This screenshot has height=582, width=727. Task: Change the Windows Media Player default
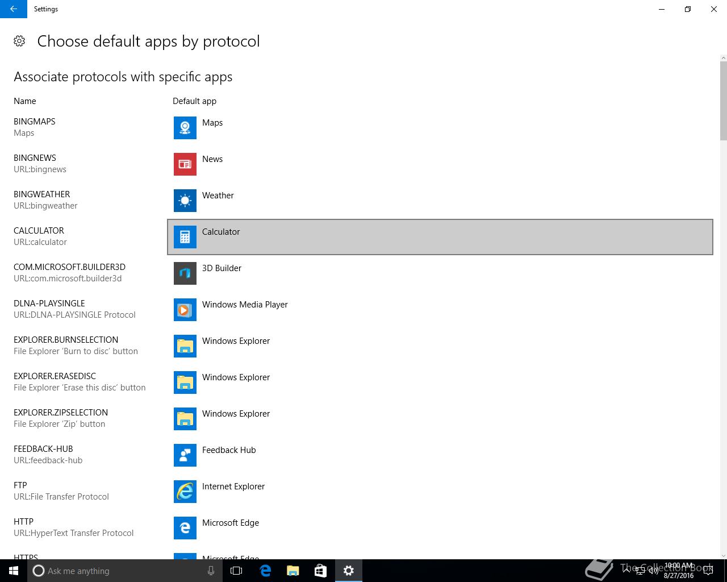coord(440,310)
